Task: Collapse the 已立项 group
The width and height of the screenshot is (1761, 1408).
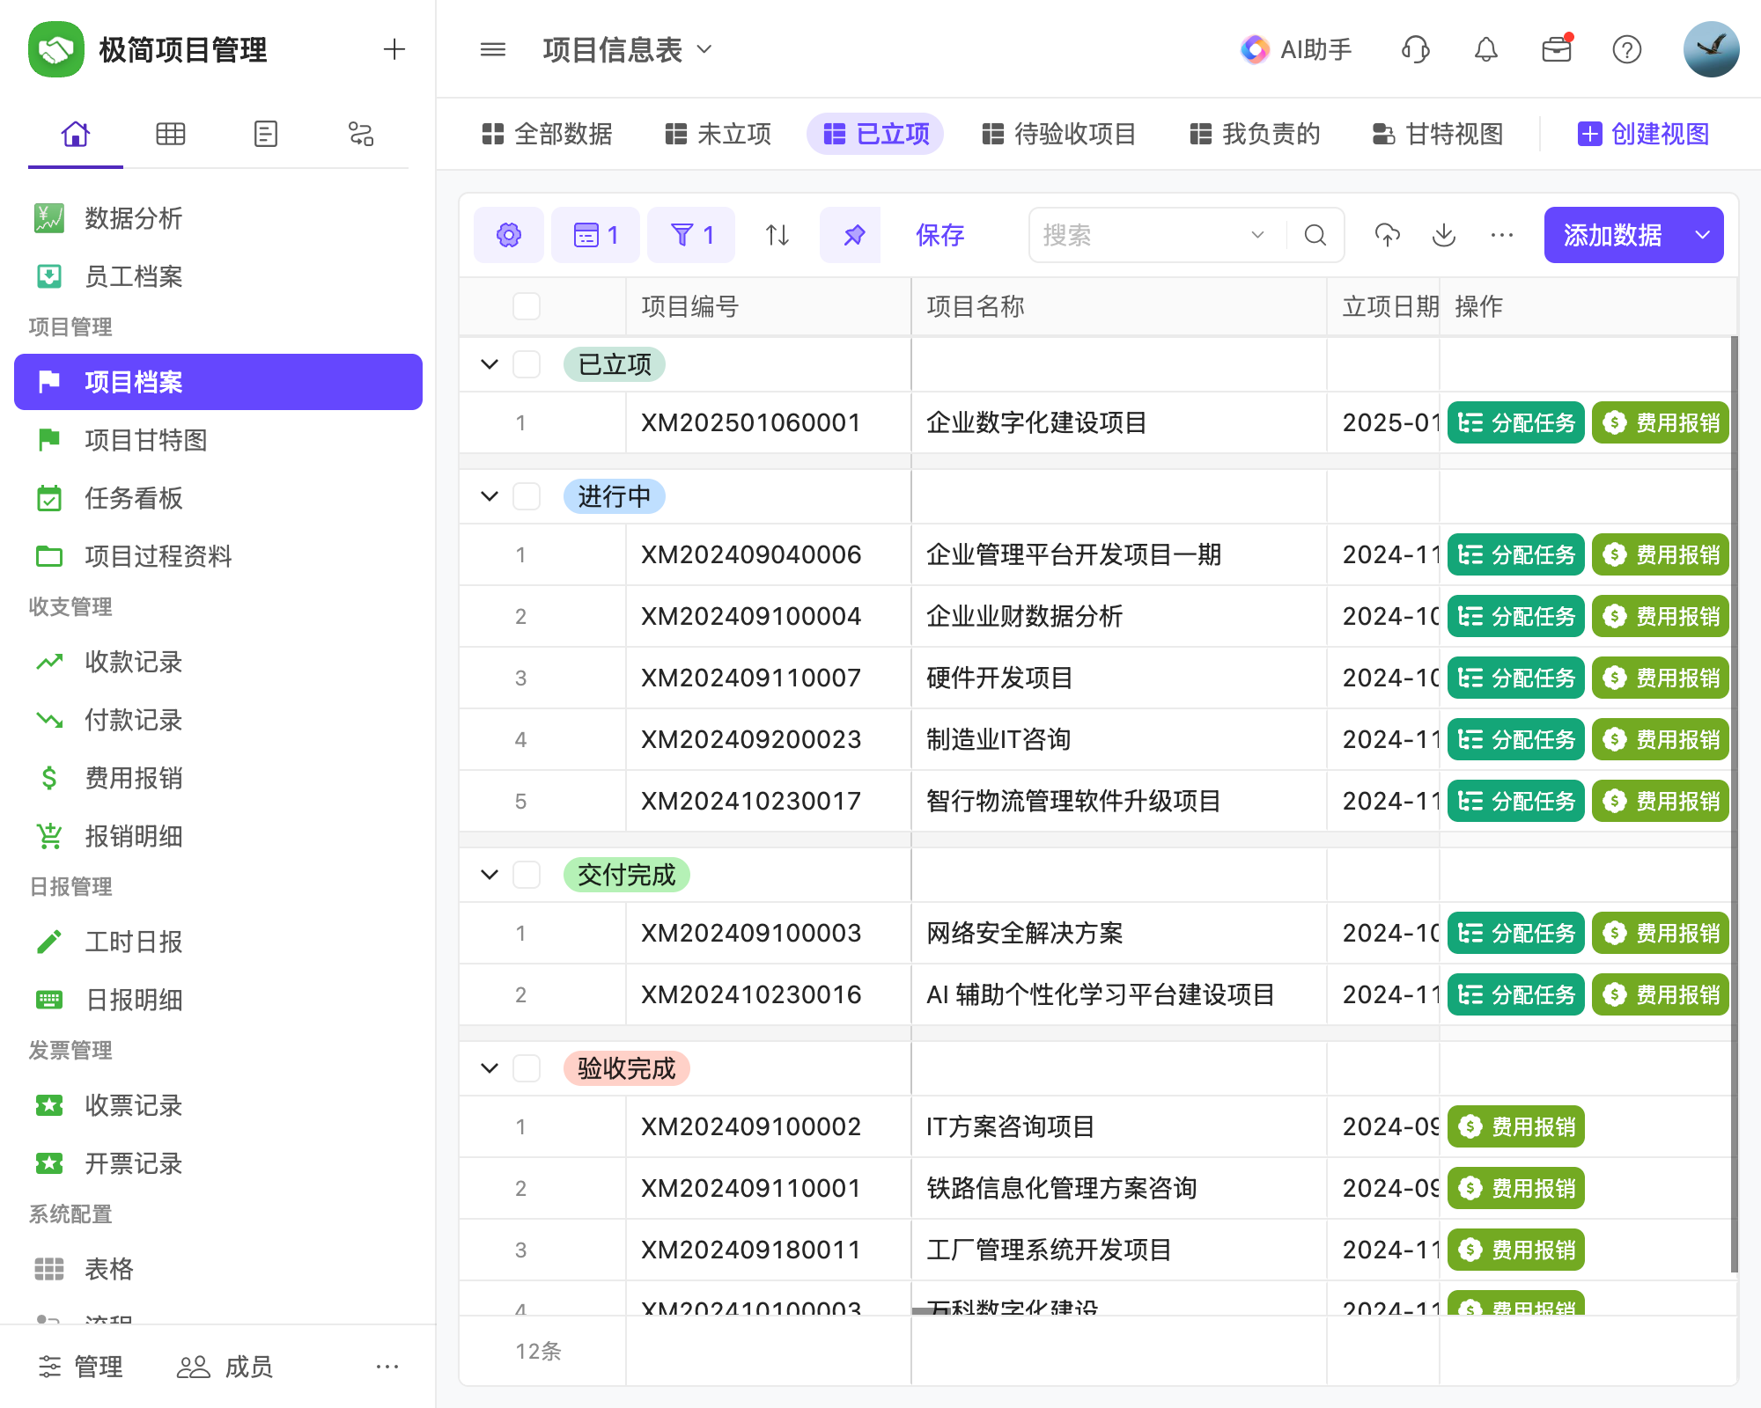Action: pyautogui.click(x=490, y=364)
